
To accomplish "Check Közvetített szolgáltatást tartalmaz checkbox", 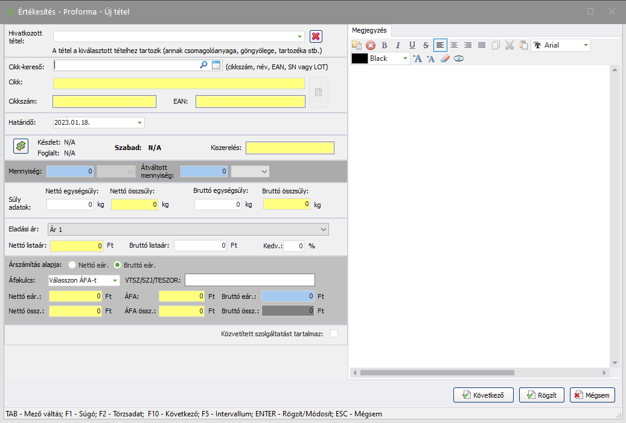I will [334, 334].
